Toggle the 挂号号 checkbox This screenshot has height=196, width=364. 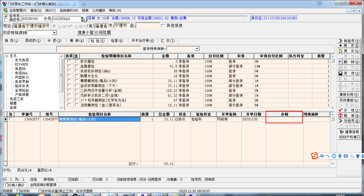point(6,16)
